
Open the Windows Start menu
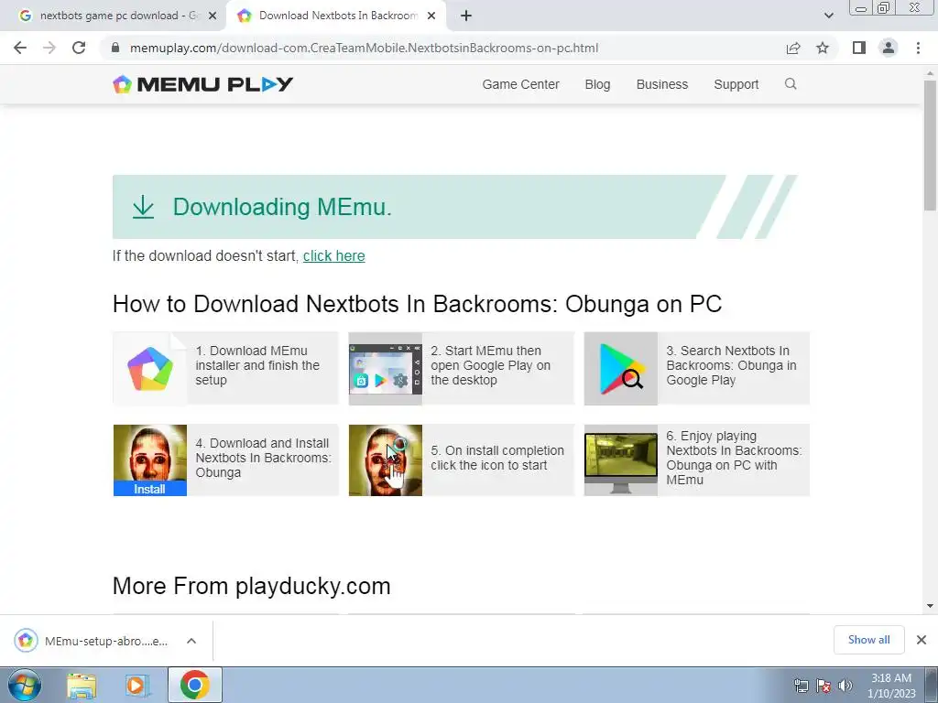25,685
